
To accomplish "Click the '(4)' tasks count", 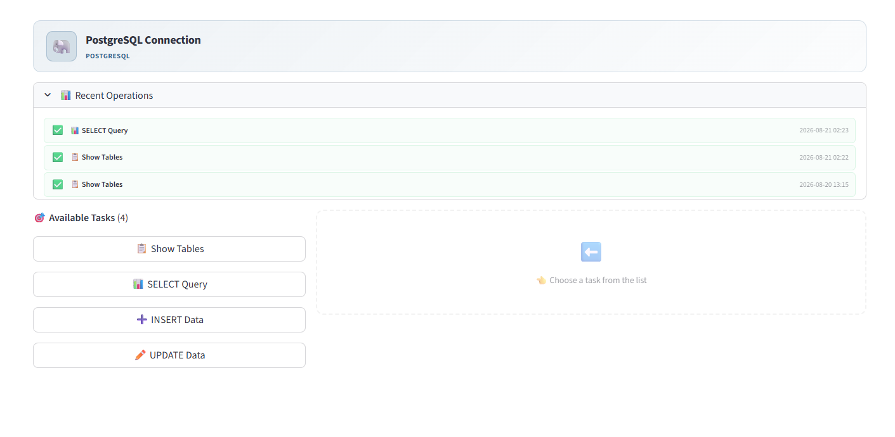I will click(x=122, y=218).
